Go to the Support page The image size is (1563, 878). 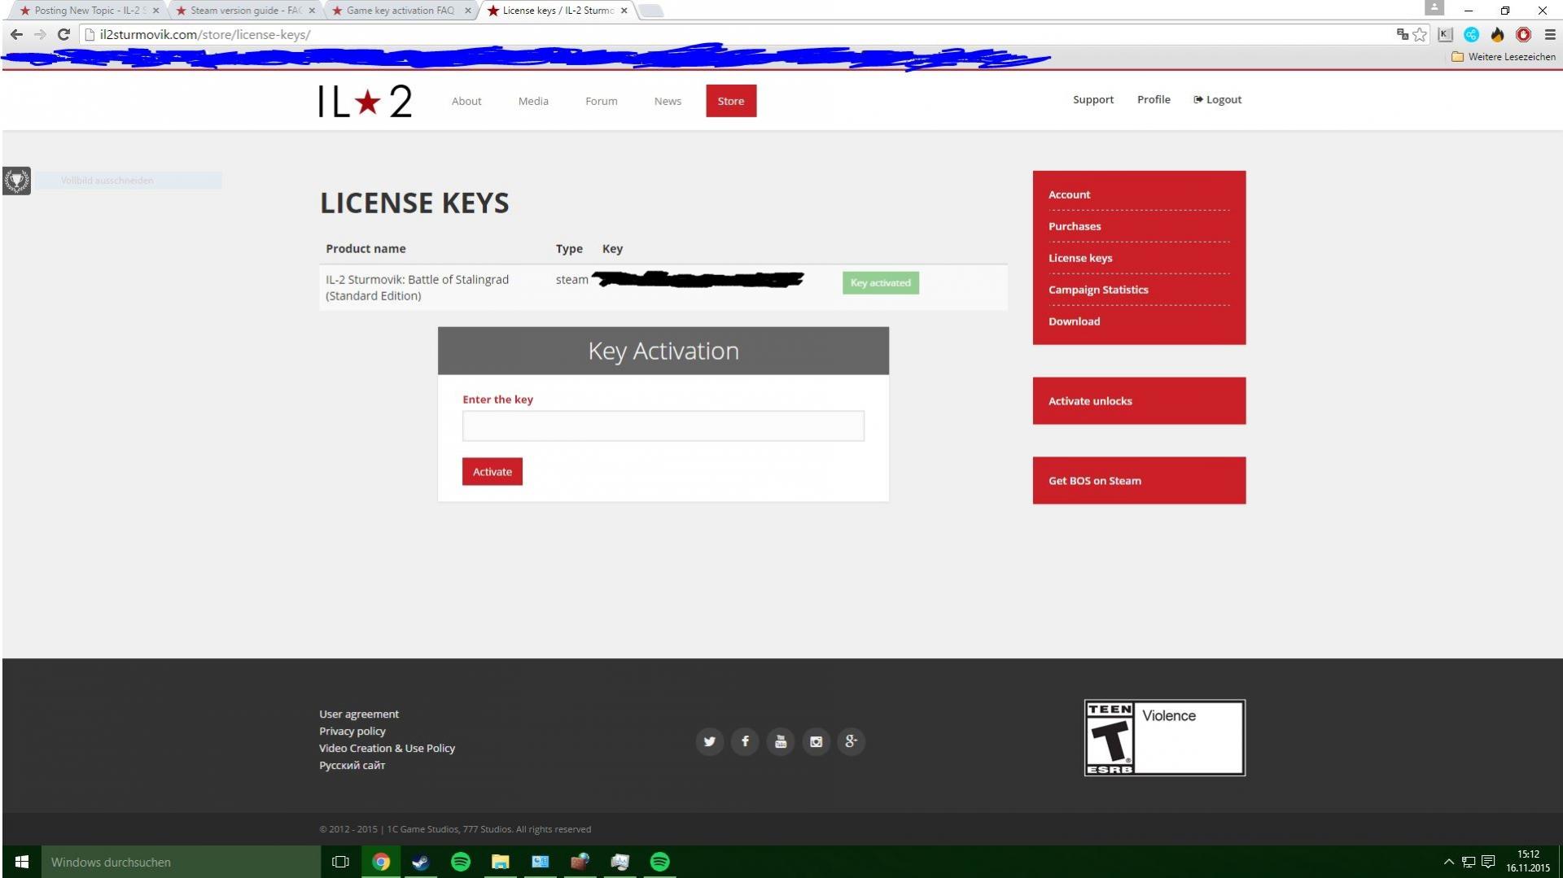click(x=1092, y=99)
